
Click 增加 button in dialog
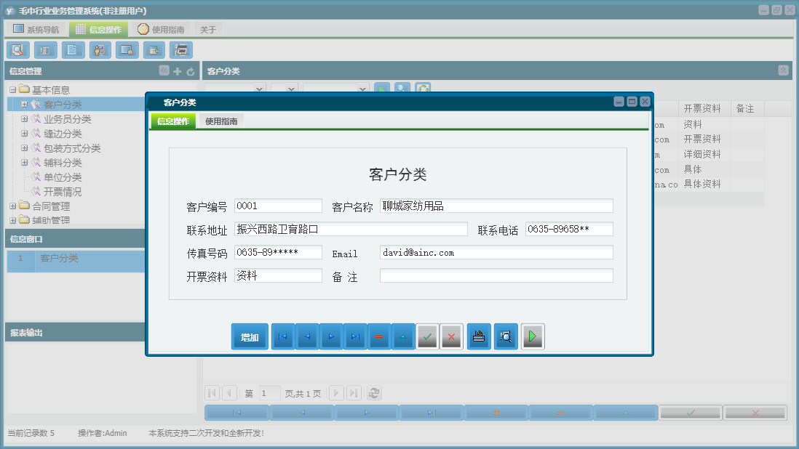(x=250, y=336)
